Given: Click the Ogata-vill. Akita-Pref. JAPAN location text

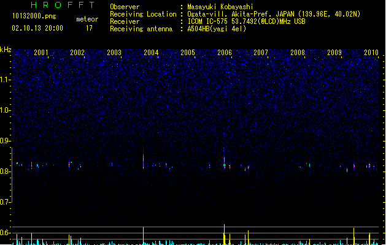Looking at the screenshot, I should (274, 14).
